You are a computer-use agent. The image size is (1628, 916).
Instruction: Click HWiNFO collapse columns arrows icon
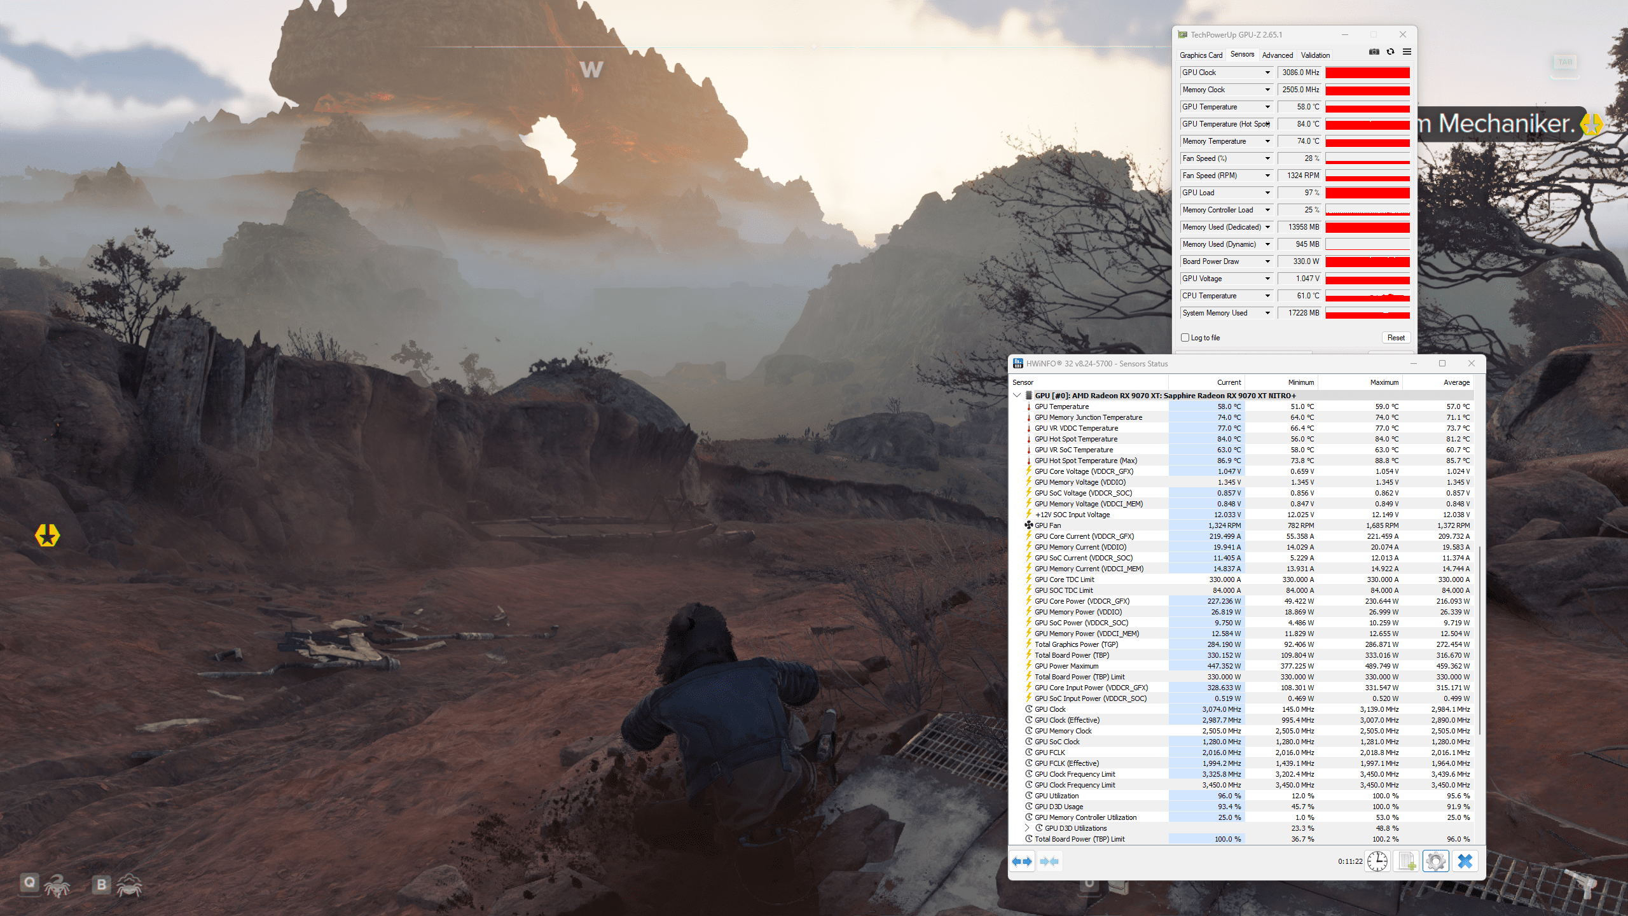[x=1049, y=861]
